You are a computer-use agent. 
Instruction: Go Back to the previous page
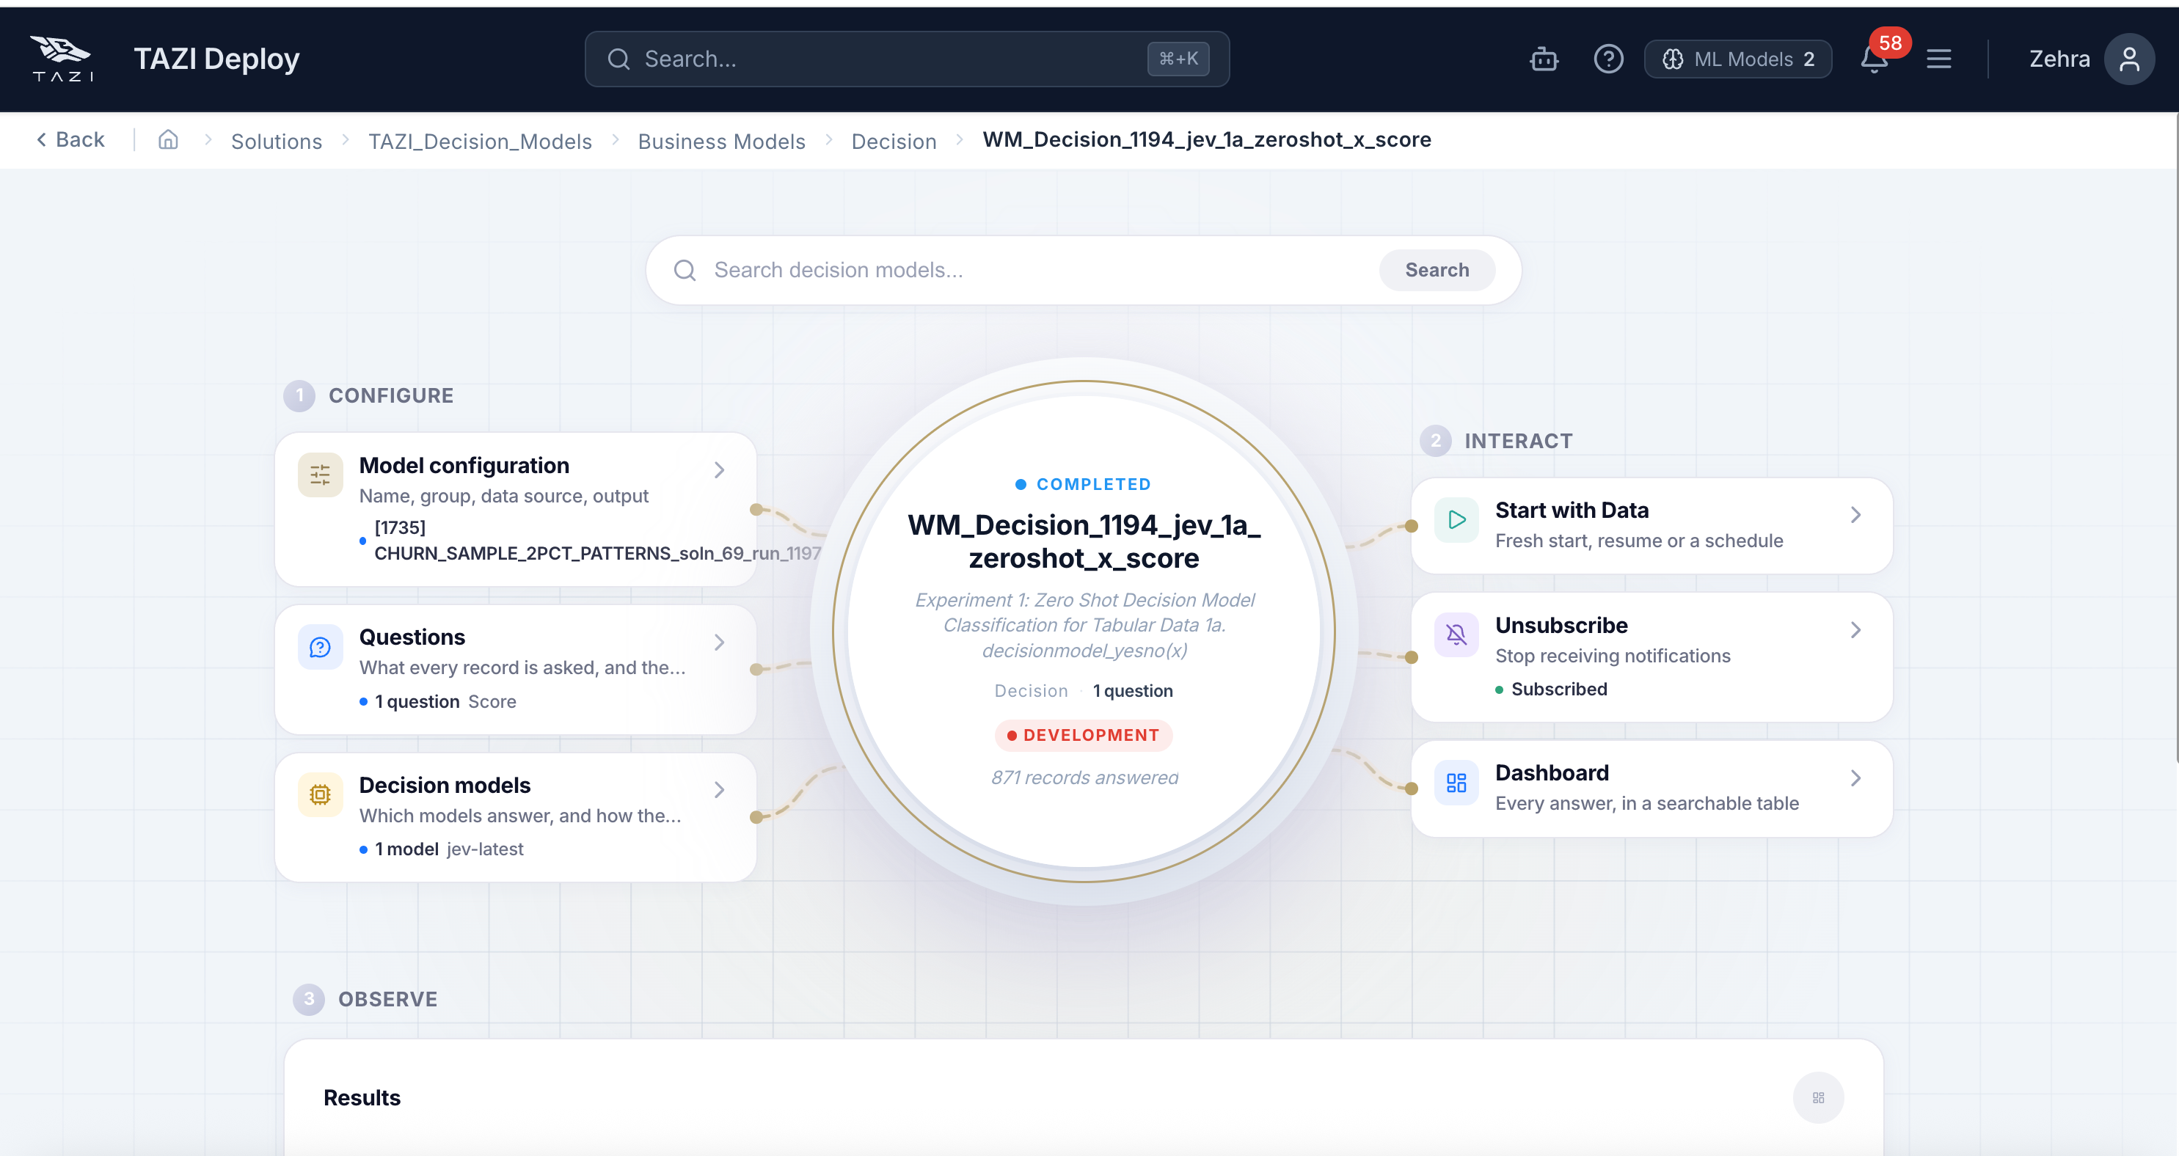point(70,139)
